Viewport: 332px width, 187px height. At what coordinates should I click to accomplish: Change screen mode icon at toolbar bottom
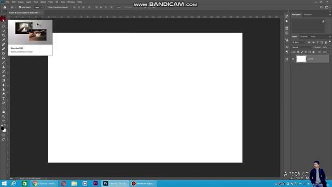click(x=4, y=140)
